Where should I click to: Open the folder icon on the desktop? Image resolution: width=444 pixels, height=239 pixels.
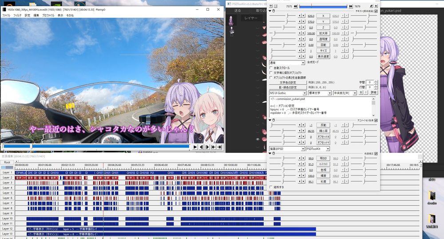[x=432, y=196]
